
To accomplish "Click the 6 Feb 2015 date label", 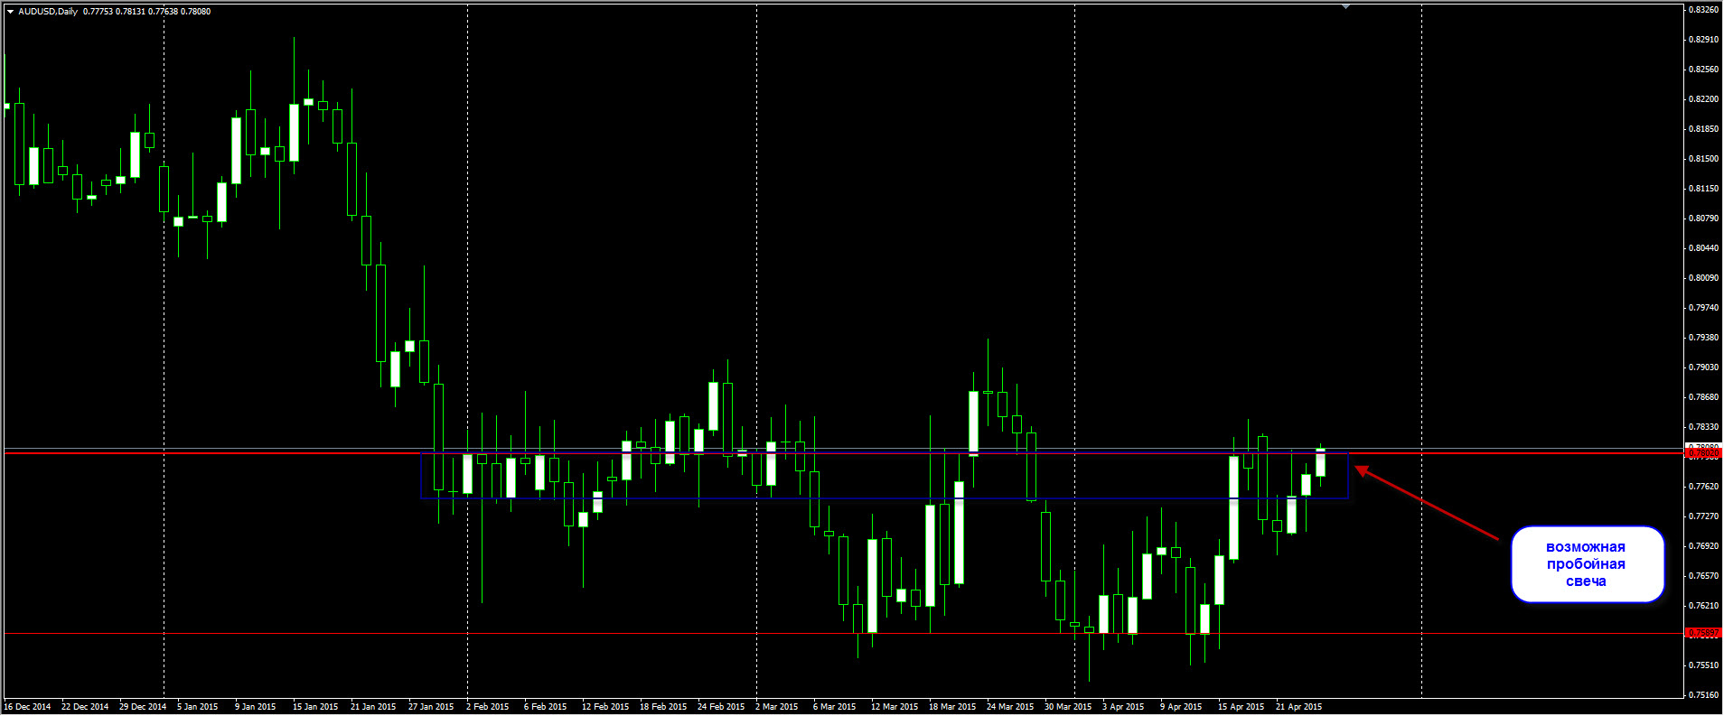I will (546, 707).
